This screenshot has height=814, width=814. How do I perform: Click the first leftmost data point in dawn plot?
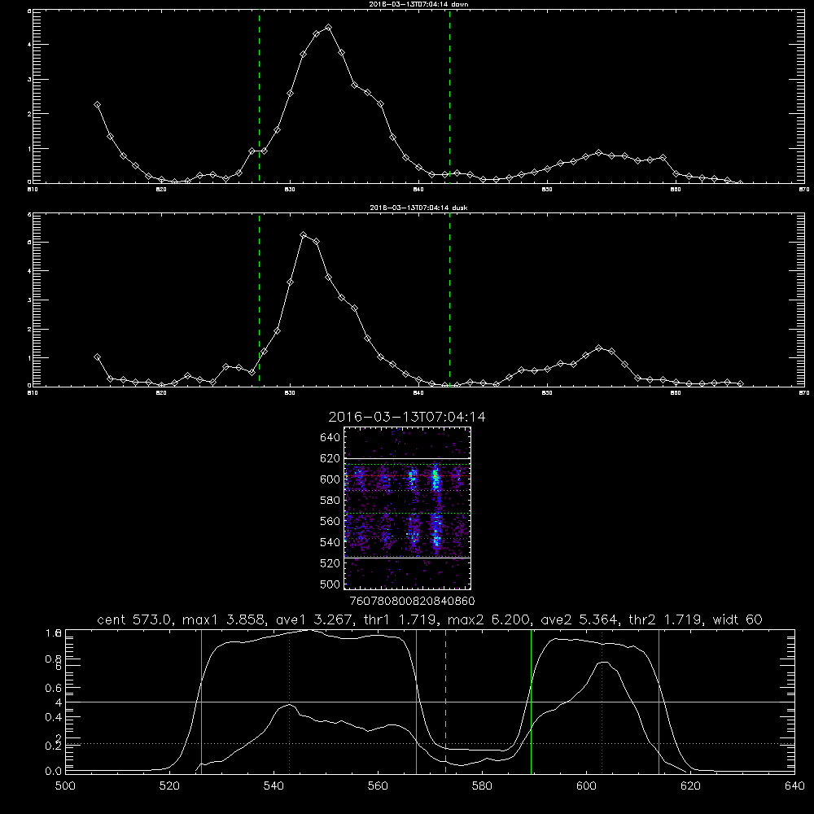97,104
